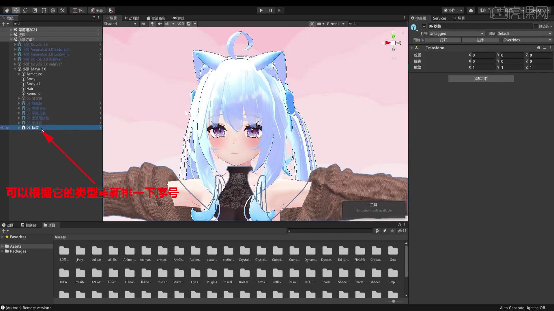
Task: Click the Rotate tool icon
Action: pos(25,10)
